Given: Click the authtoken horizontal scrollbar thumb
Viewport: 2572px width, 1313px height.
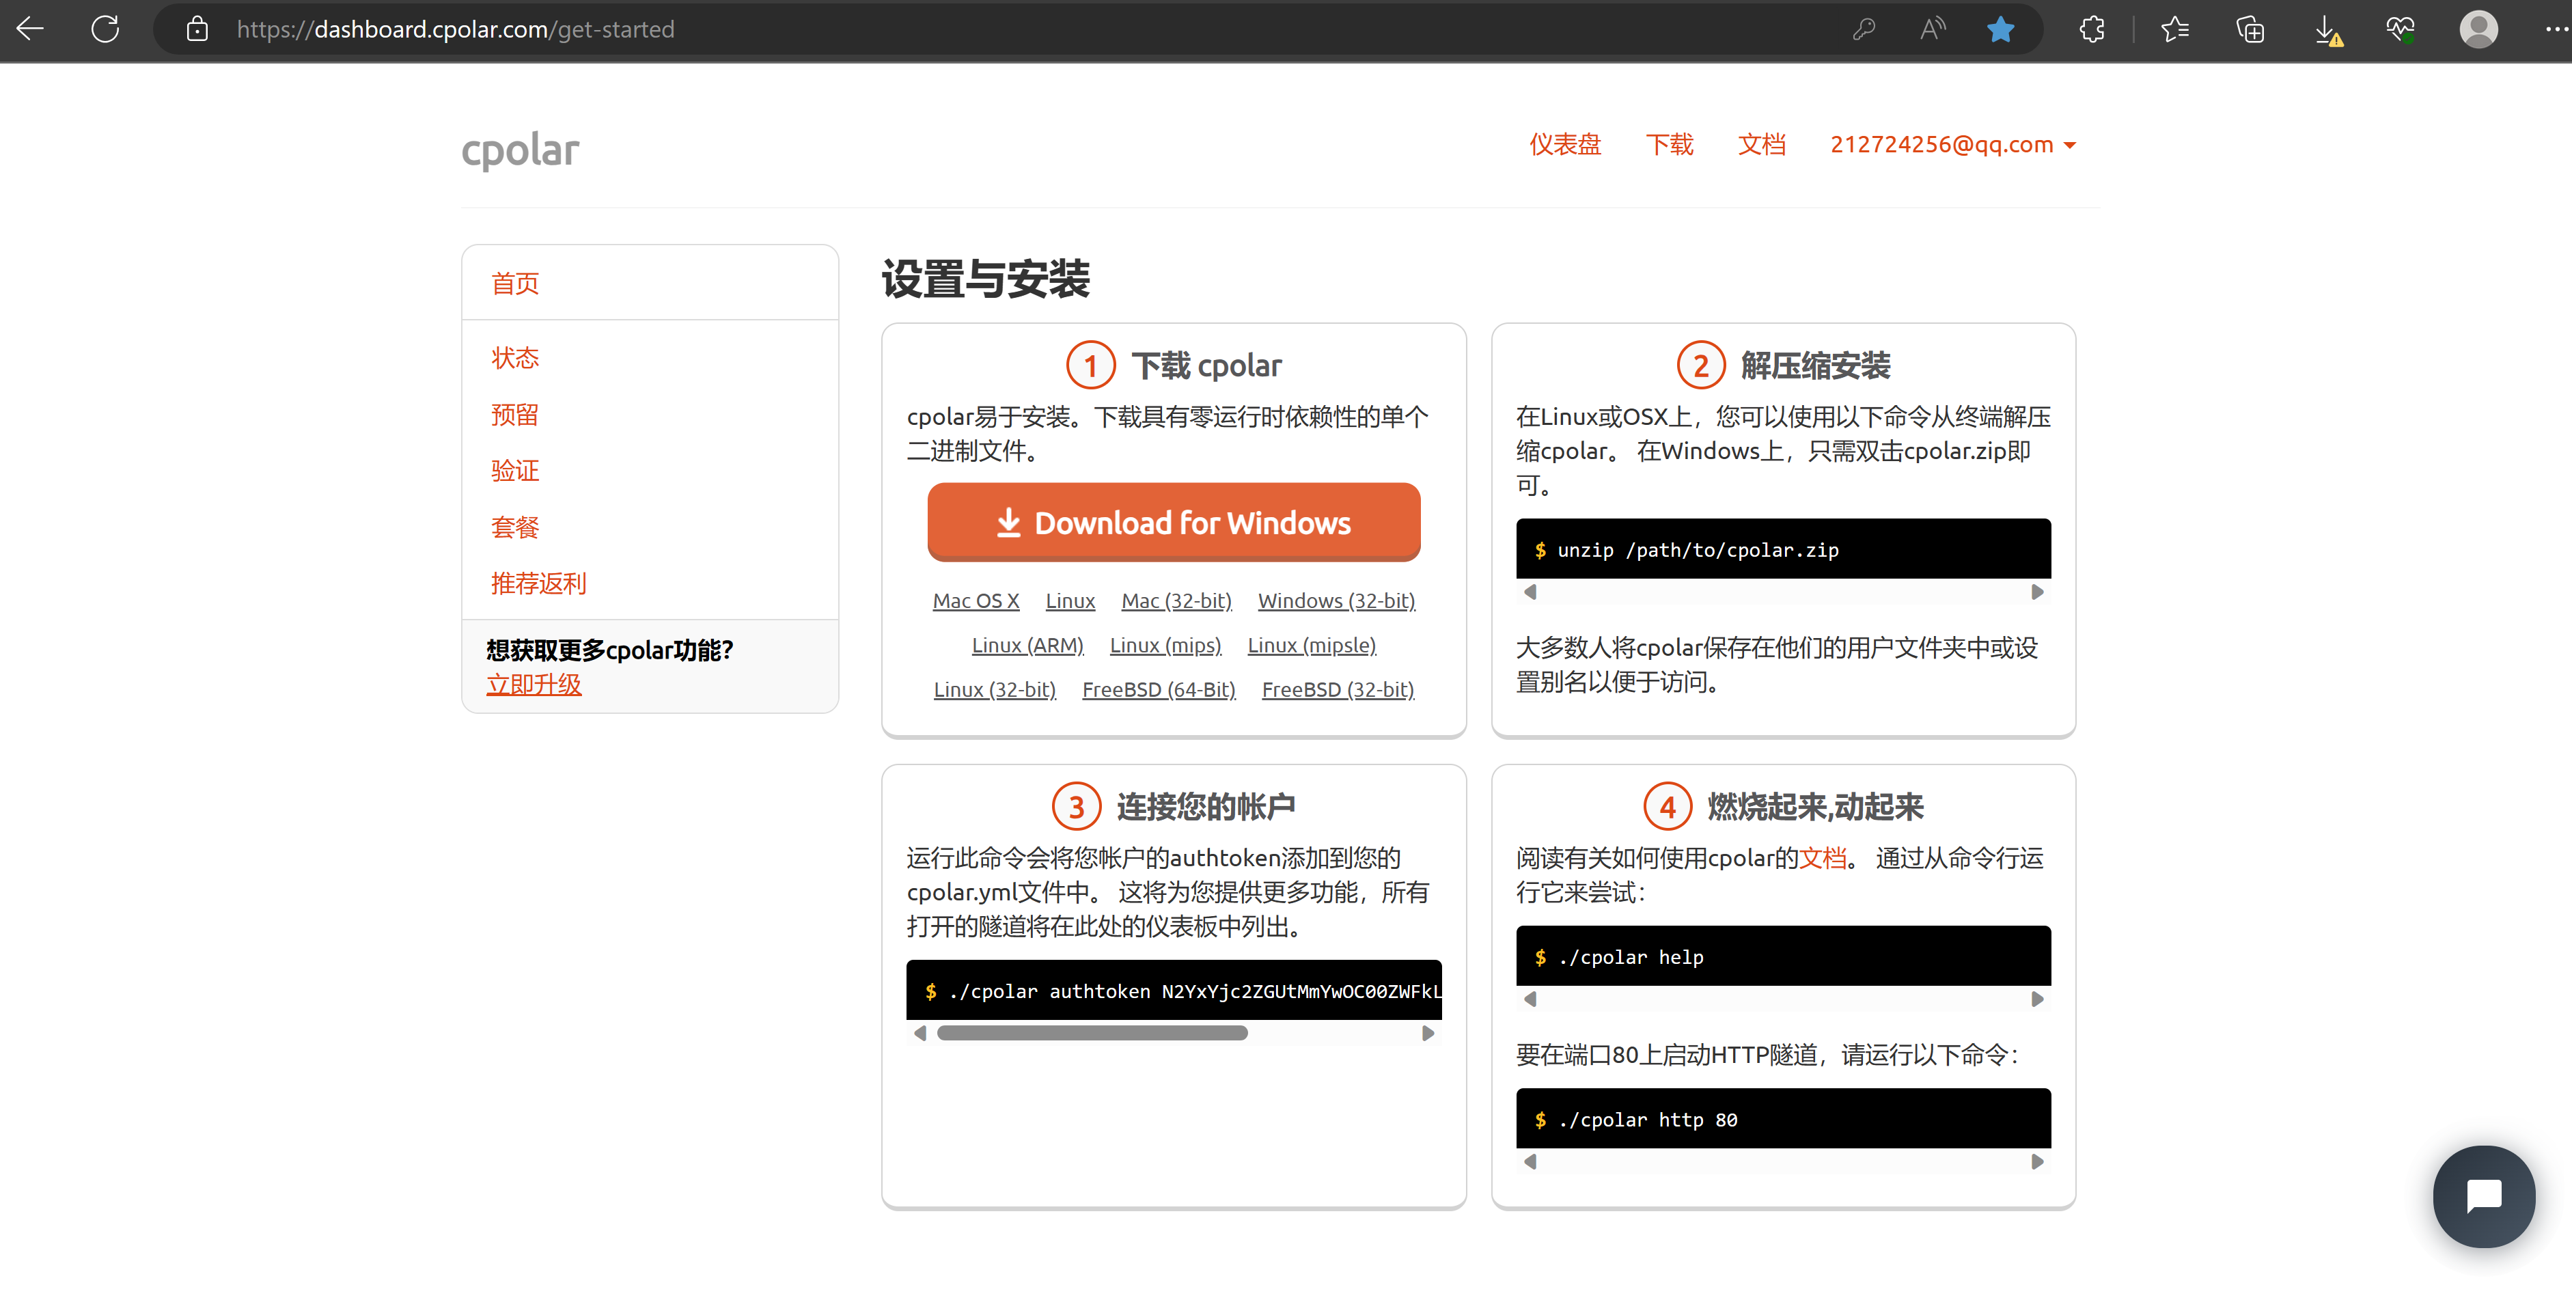Looking at the screenshot, I should tap(1091, 1032).
